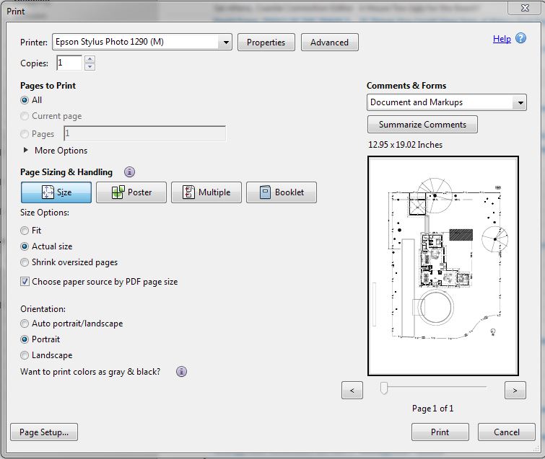Go to next preview page arrow
Screen dimensions: 545x459
pos(515,391)
